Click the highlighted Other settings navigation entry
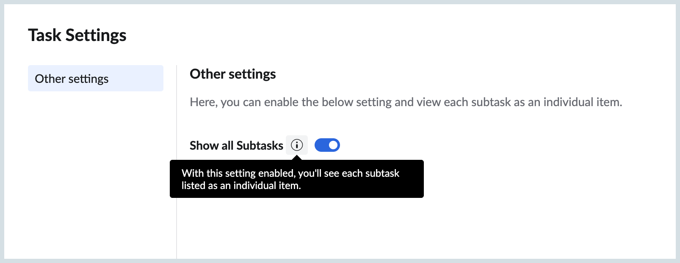The width and height of the screenshot is (680, 263). pos(95,78)
